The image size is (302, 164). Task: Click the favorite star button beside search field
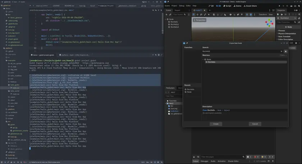pos(285,52)
